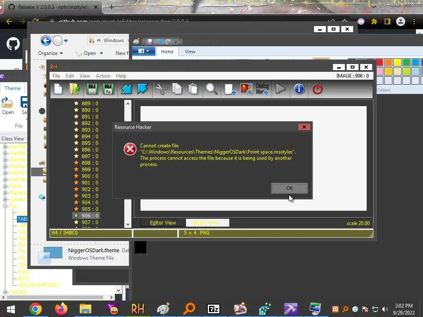423x317 pixels.
Task: Click the resource tree scroll-down arrow
Action: tap(128, 224)
